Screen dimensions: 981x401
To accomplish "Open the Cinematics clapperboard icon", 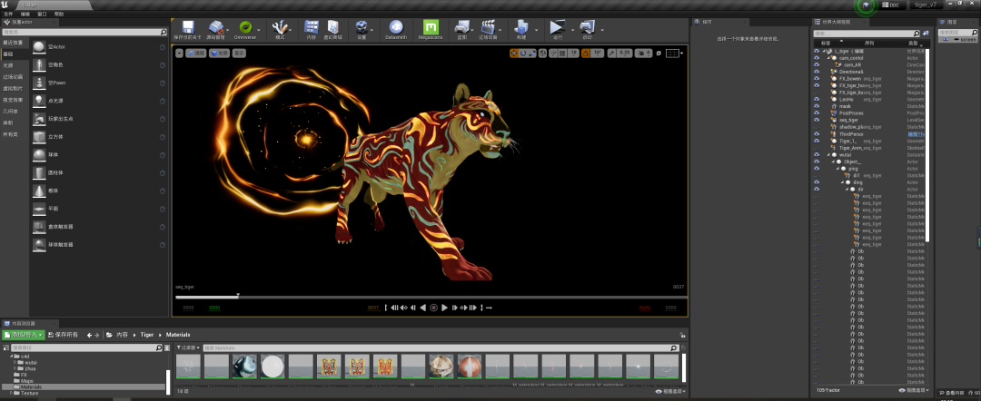I will [x=488, y=27].
